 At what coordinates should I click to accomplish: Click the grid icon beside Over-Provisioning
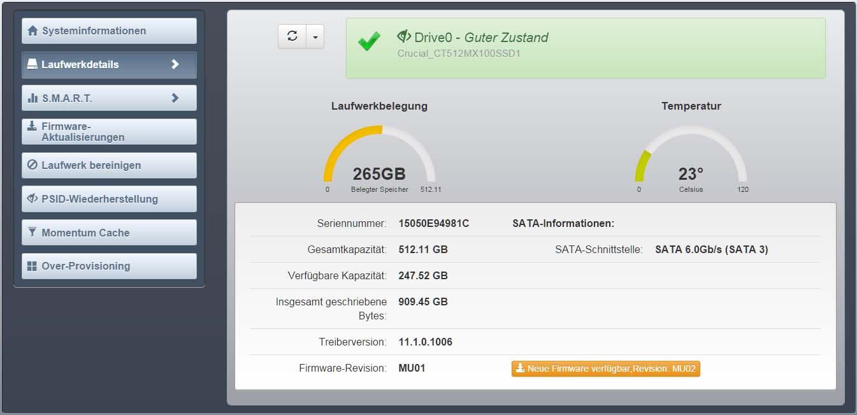point(32,266)
